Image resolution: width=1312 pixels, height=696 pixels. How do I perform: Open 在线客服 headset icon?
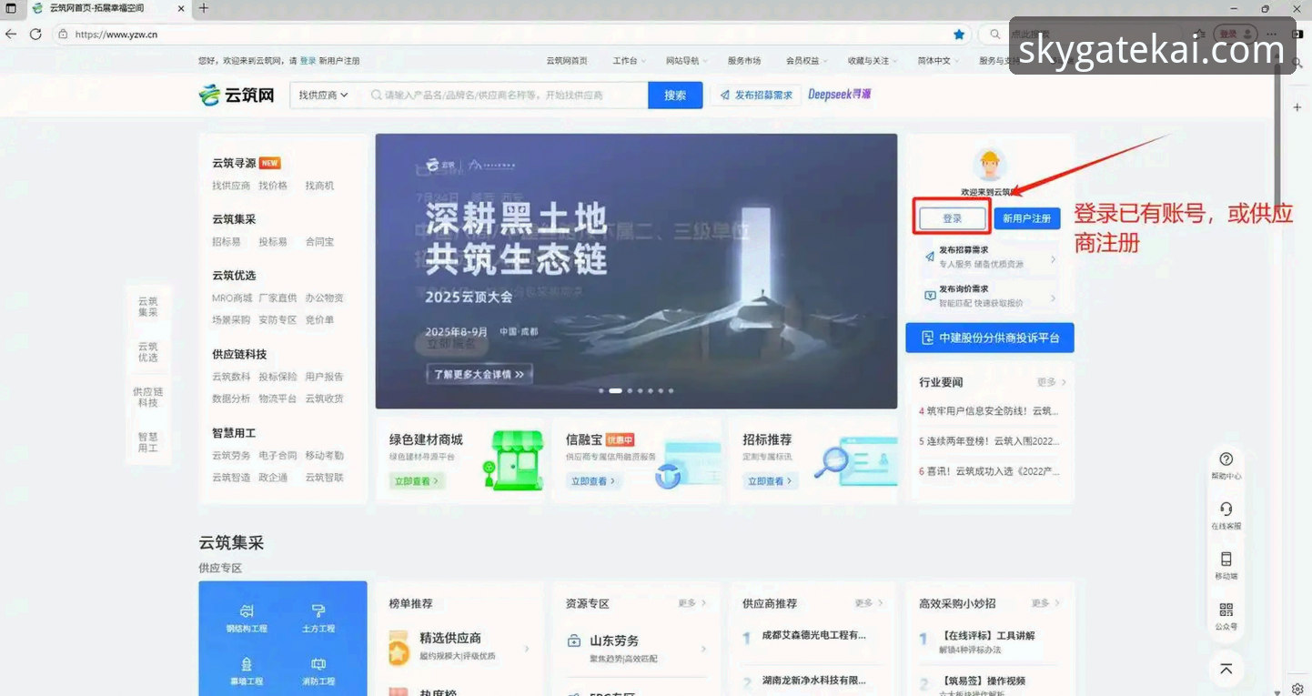(x=1226, y=509)
